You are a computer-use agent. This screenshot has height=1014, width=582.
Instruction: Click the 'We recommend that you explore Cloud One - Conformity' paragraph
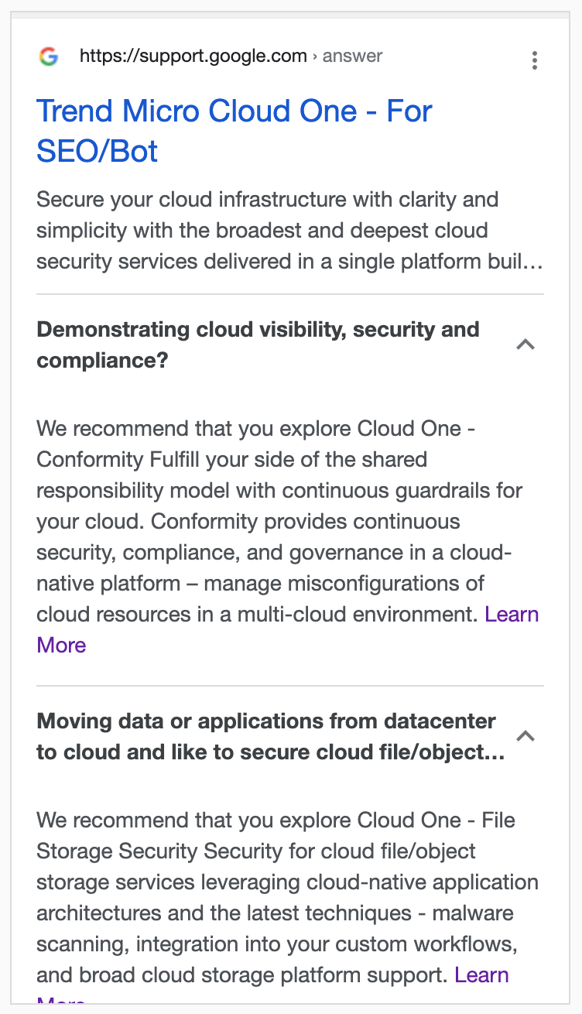pos(288,536)
